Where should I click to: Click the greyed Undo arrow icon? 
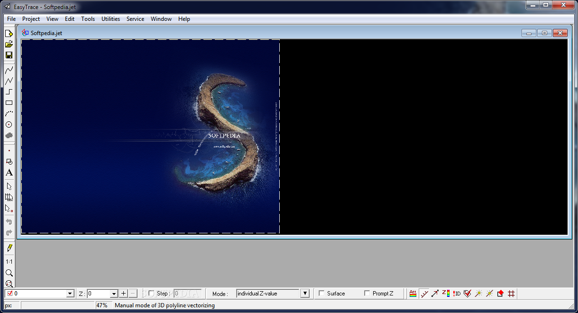9,222
